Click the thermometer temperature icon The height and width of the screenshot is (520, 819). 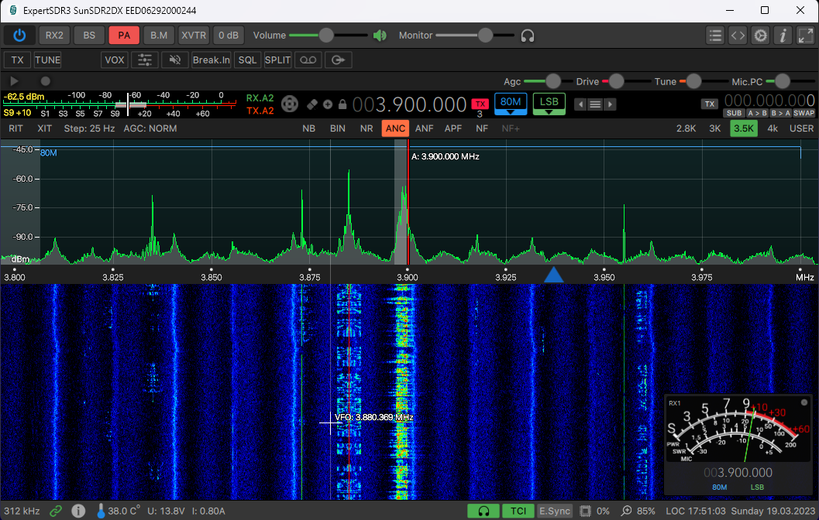(101, 511)
